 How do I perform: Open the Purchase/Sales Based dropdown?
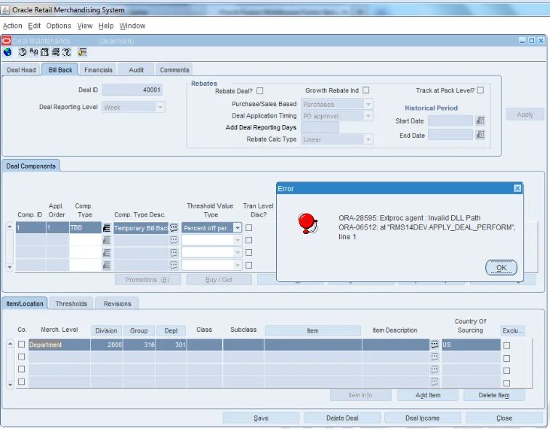[x=368, y=104]
